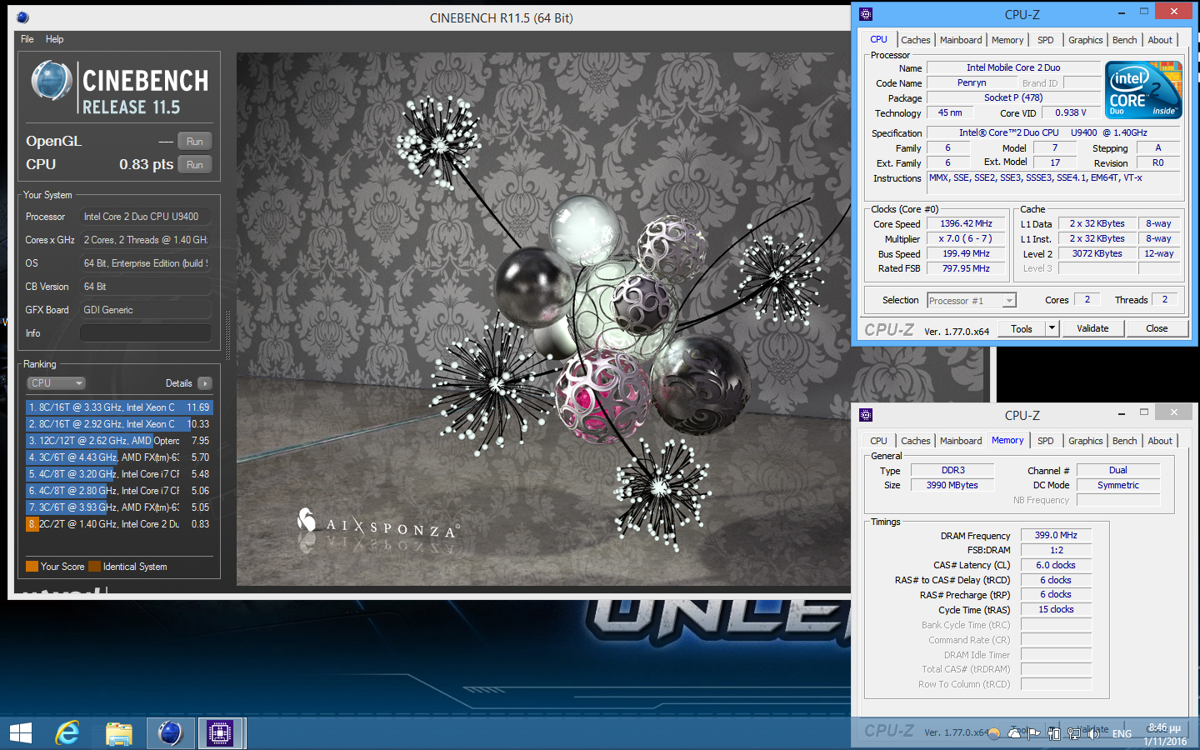The height and width of the screenshot is (750, 1200).
Task: Open the Cinebench File menu
Action: 27,39
